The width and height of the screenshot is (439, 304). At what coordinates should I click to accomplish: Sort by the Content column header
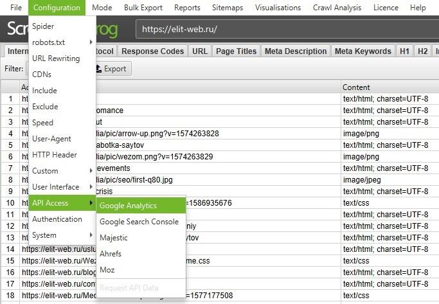pyautogui.click(x=390, y=87)
